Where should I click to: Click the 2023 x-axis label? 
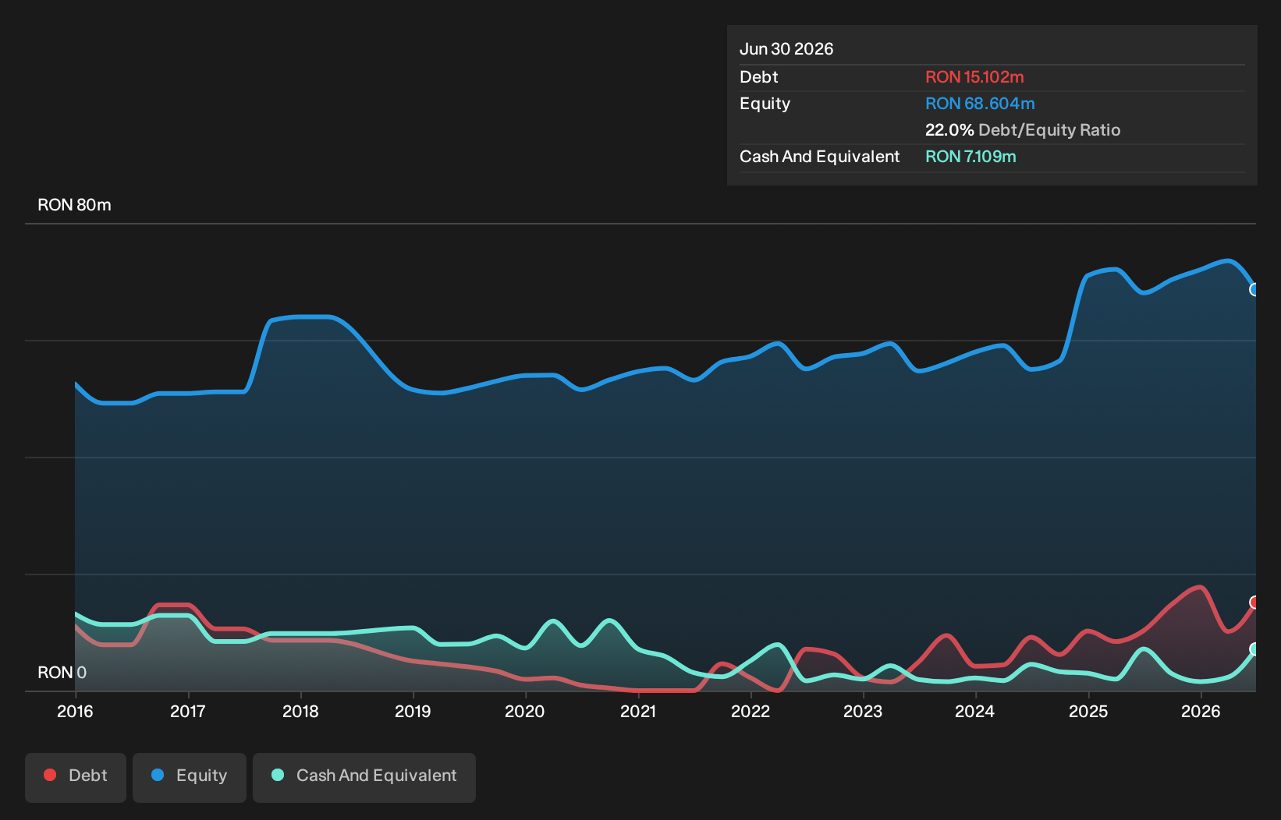point(863,711)
